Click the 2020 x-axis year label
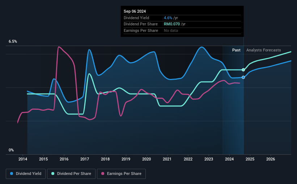Image resolution: width=297 pixels, height=184 pixels. coord(147,159)
